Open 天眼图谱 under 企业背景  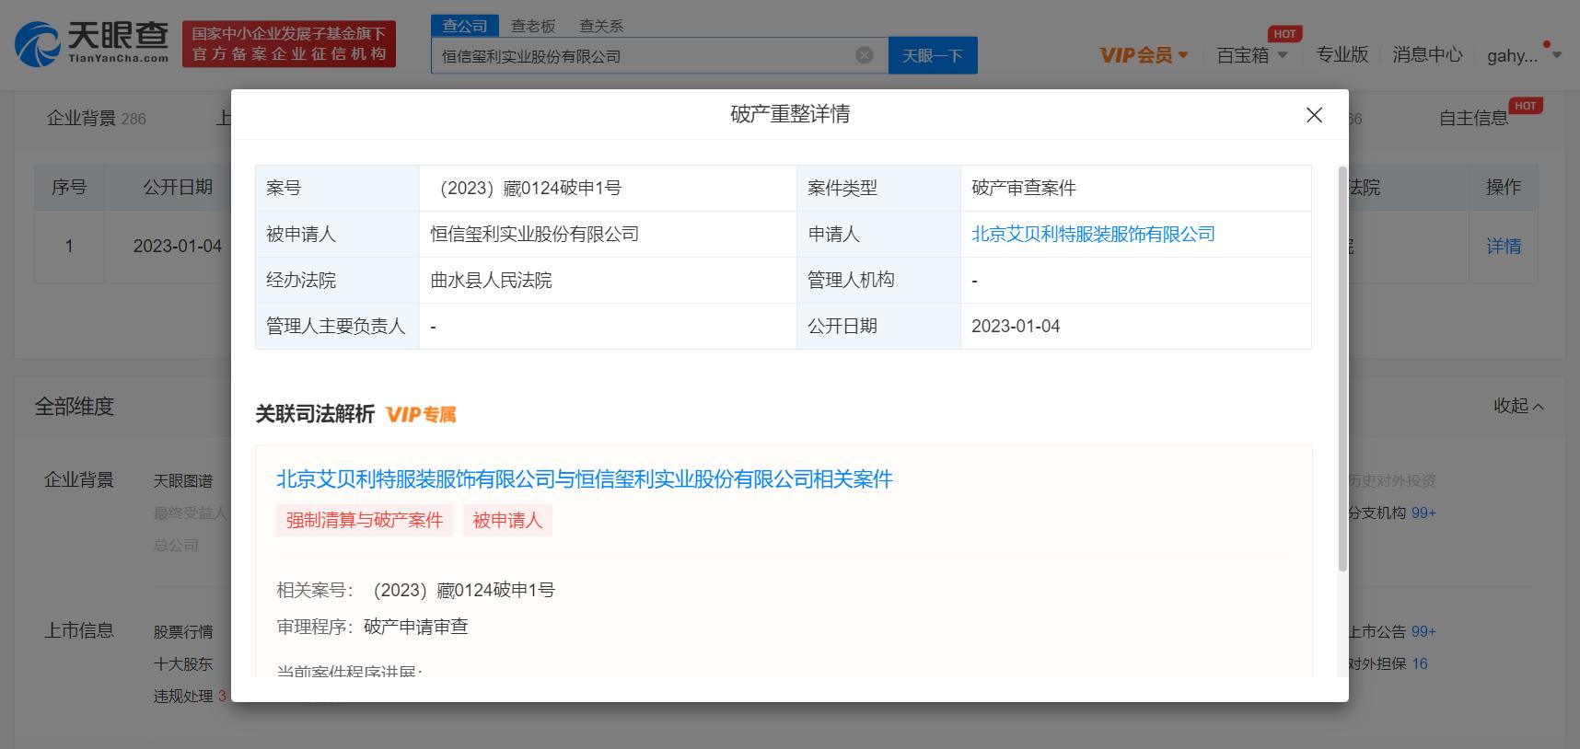point(182,480)
